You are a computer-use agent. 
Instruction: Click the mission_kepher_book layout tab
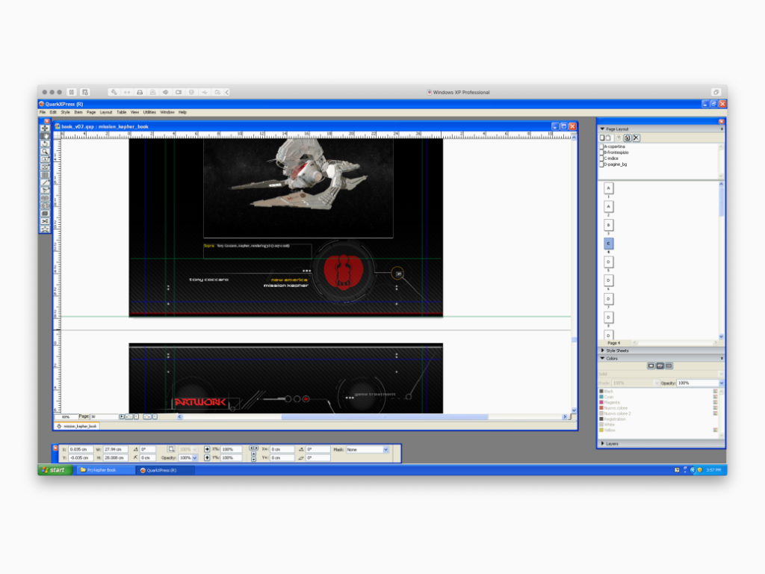tap(77, 426)
